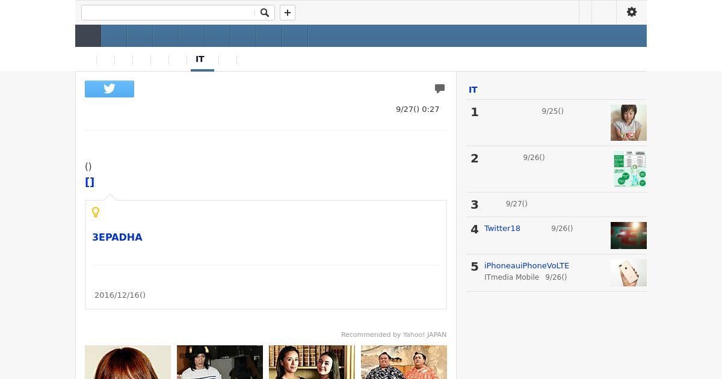Open Twitter18 ranking article link
This screenshot has height=379, width=722.
(502, 229)
